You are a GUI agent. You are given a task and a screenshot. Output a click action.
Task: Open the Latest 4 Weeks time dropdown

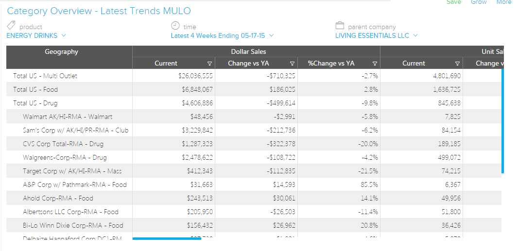coord(271,35)
